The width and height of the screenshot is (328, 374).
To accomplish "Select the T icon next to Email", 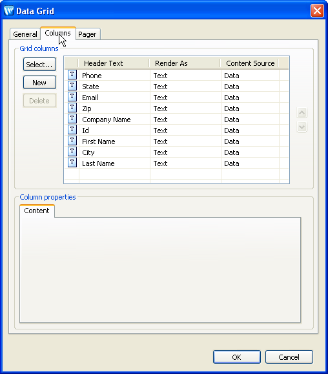I will (72, 97).
